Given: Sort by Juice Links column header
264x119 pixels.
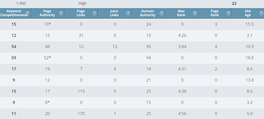Looking at the screenshot, I should 114,13.
